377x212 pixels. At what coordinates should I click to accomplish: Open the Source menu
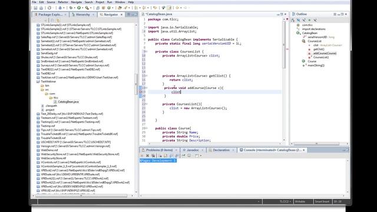(51, 2)
